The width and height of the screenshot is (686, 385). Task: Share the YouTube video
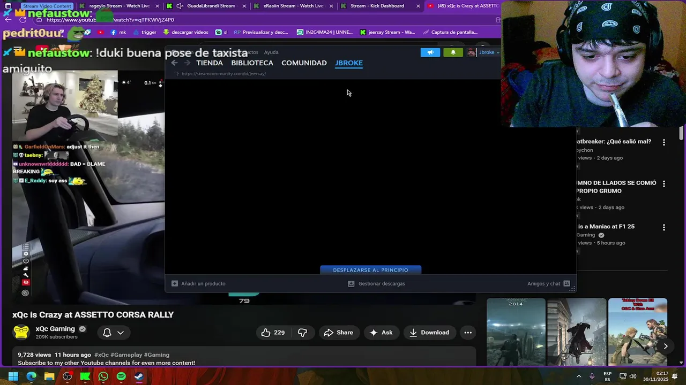point(339,333)
